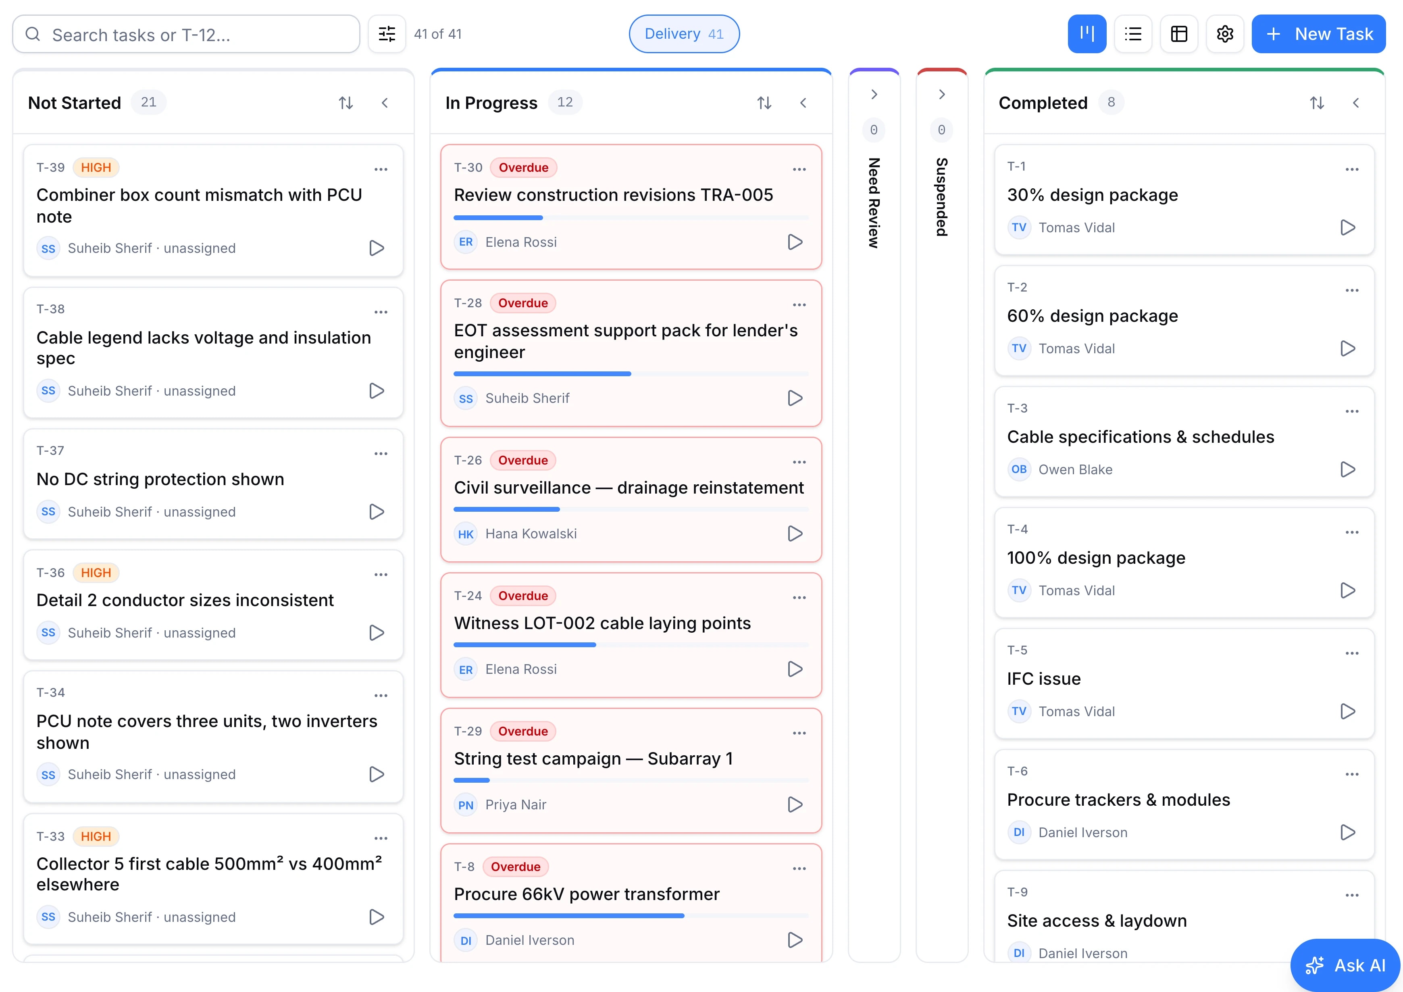Open more options on task T-29

(799, 733)
